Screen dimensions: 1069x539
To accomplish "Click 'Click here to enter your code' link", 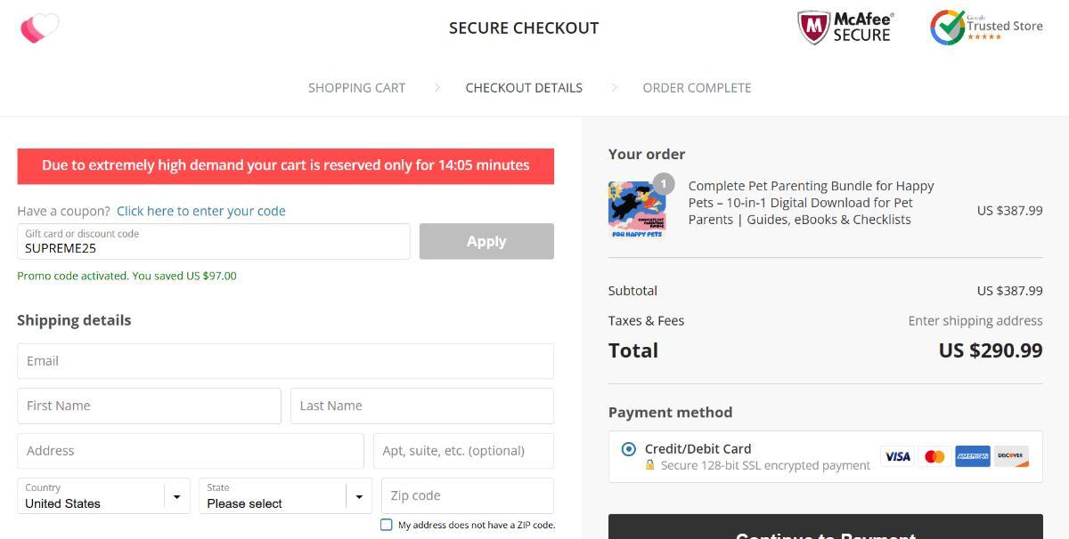I will pos(200,211).
